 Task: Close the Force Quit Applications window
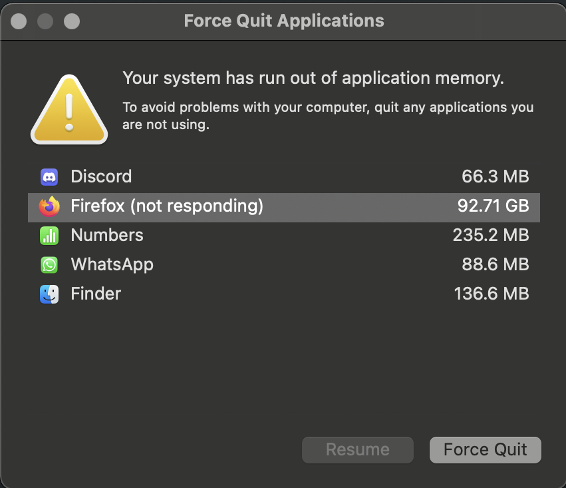pyautogui.click(x=19, y=21)
